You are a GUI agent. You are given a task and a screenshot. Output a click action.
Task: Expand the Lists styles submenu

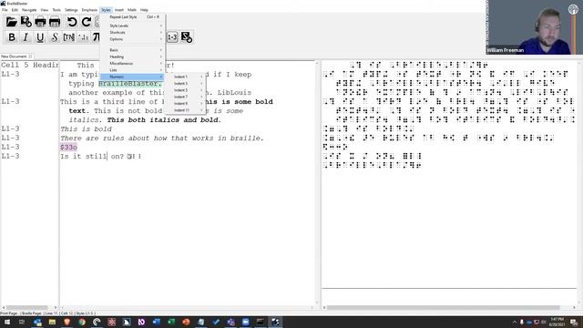(x=133, y=70)
